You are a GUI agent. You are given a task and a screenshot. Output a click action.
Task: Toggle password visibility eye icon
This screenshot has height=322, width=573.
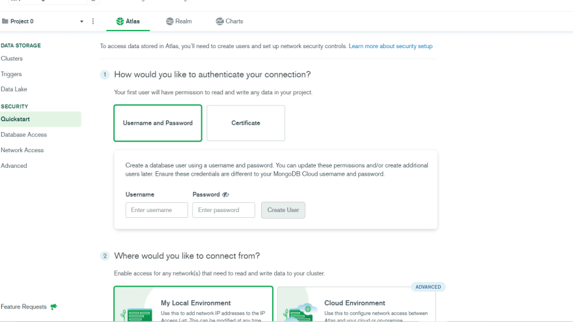click(x=225, y=195)
